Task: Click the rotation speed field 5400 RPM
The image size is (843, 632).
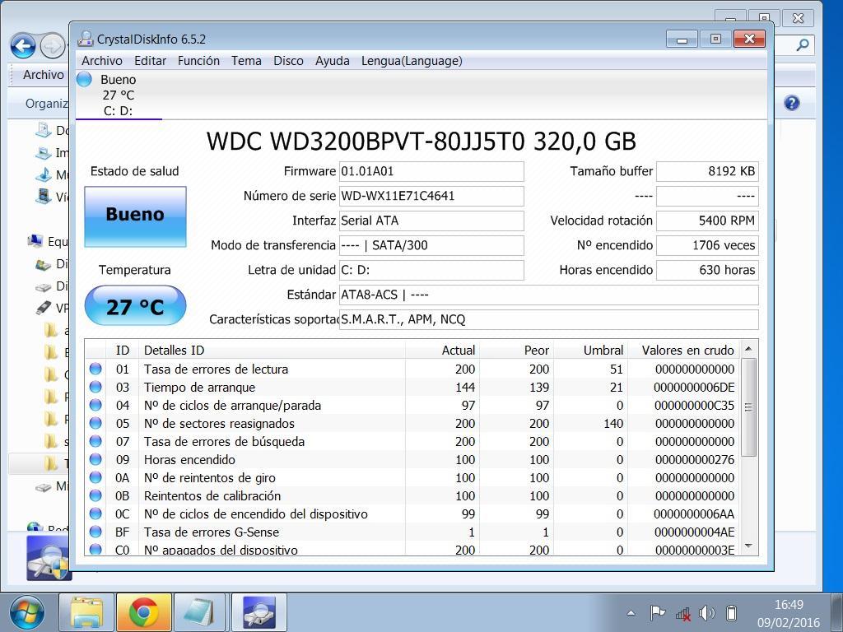Action: [x=707, y=221]
